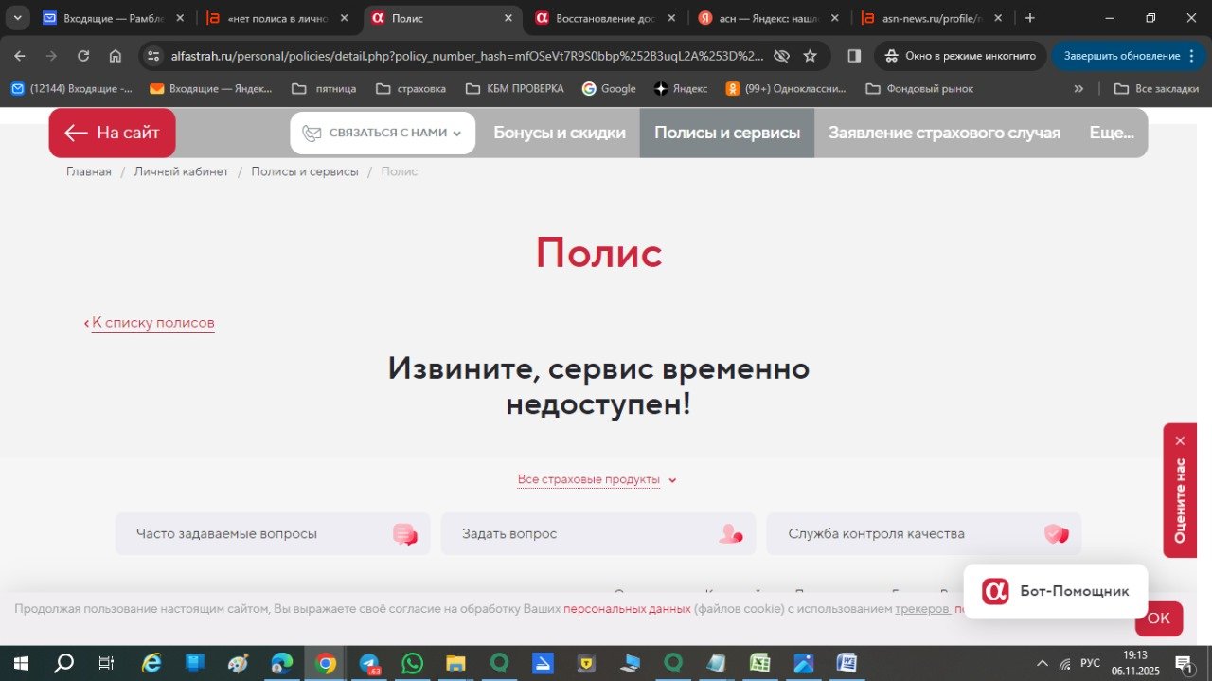Viewport: 1212px width, 681px height.
Task: Toggle the crossed-out eye icon in address bar
Action: 781,56
